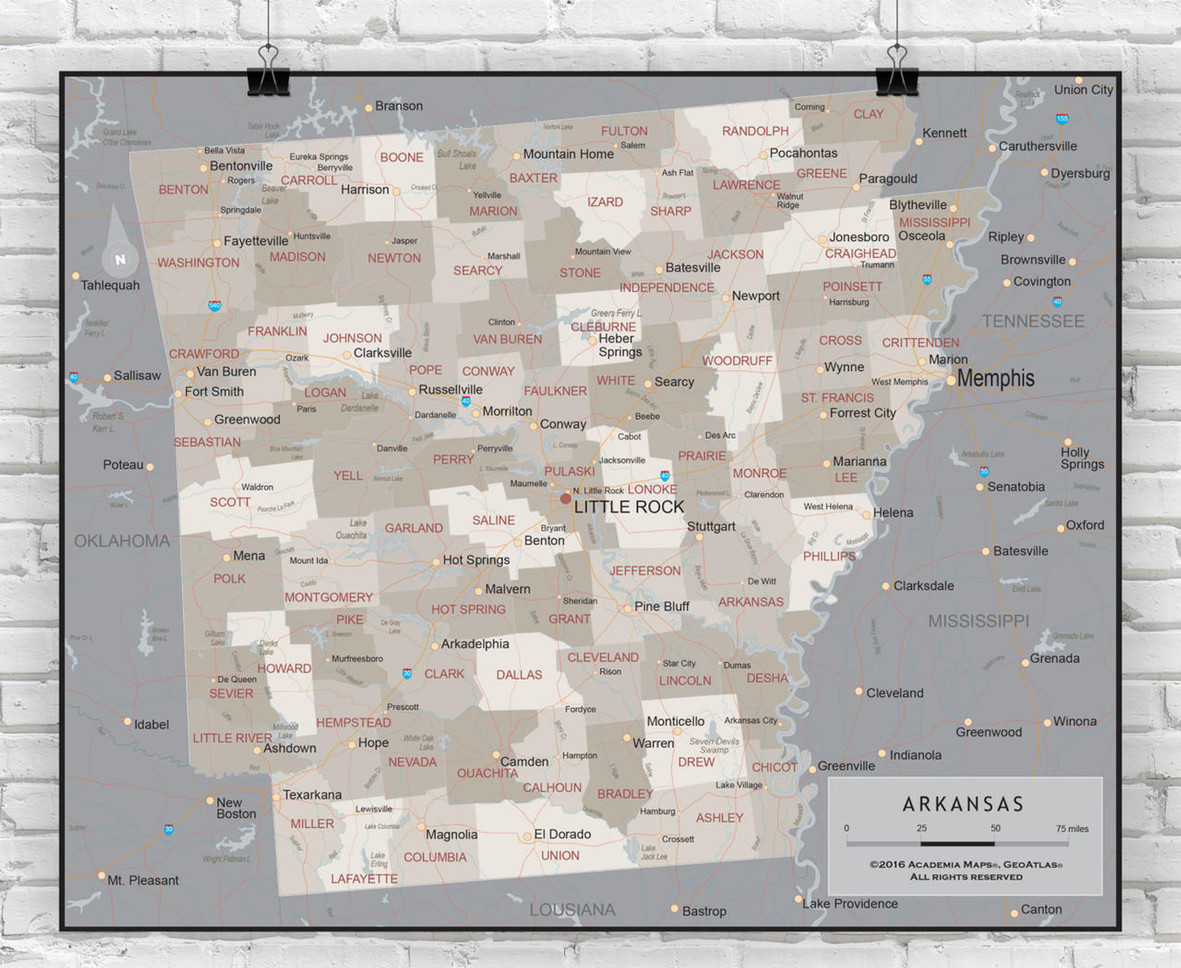Click the ARKANSAS title in legend
This screenshot has height=968, width=1181.
[963, 804]
